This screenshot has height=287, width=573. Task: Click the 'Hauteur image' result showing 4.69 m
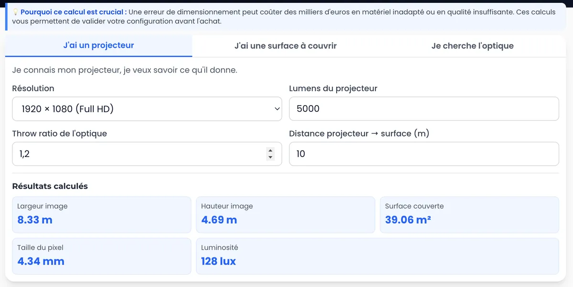286,214
